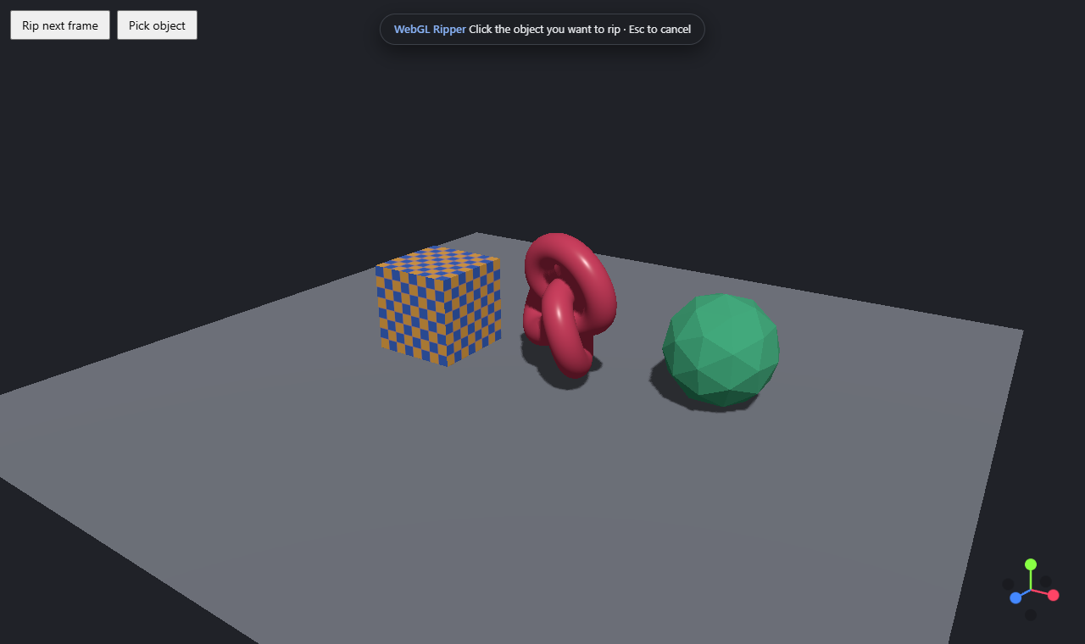Snap view to blue Z axis handle
The height and width of the screenshot is (644, 1085).
[1015, 597]
